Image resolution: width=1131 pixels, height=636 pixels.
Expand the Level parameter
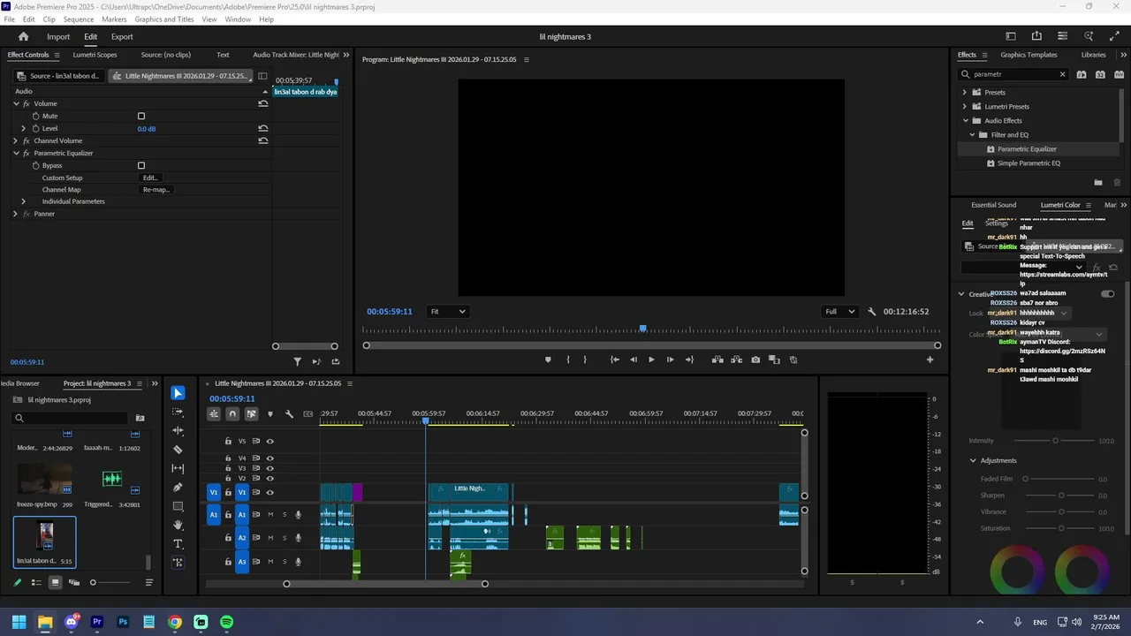24,128
